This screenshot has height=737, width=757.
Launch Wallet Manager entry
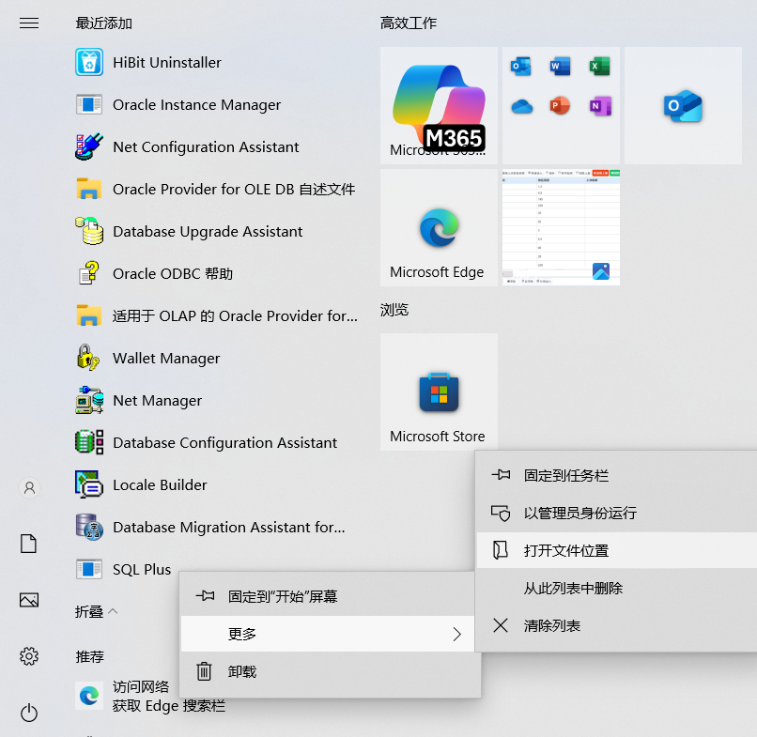(x=217, y=358)
